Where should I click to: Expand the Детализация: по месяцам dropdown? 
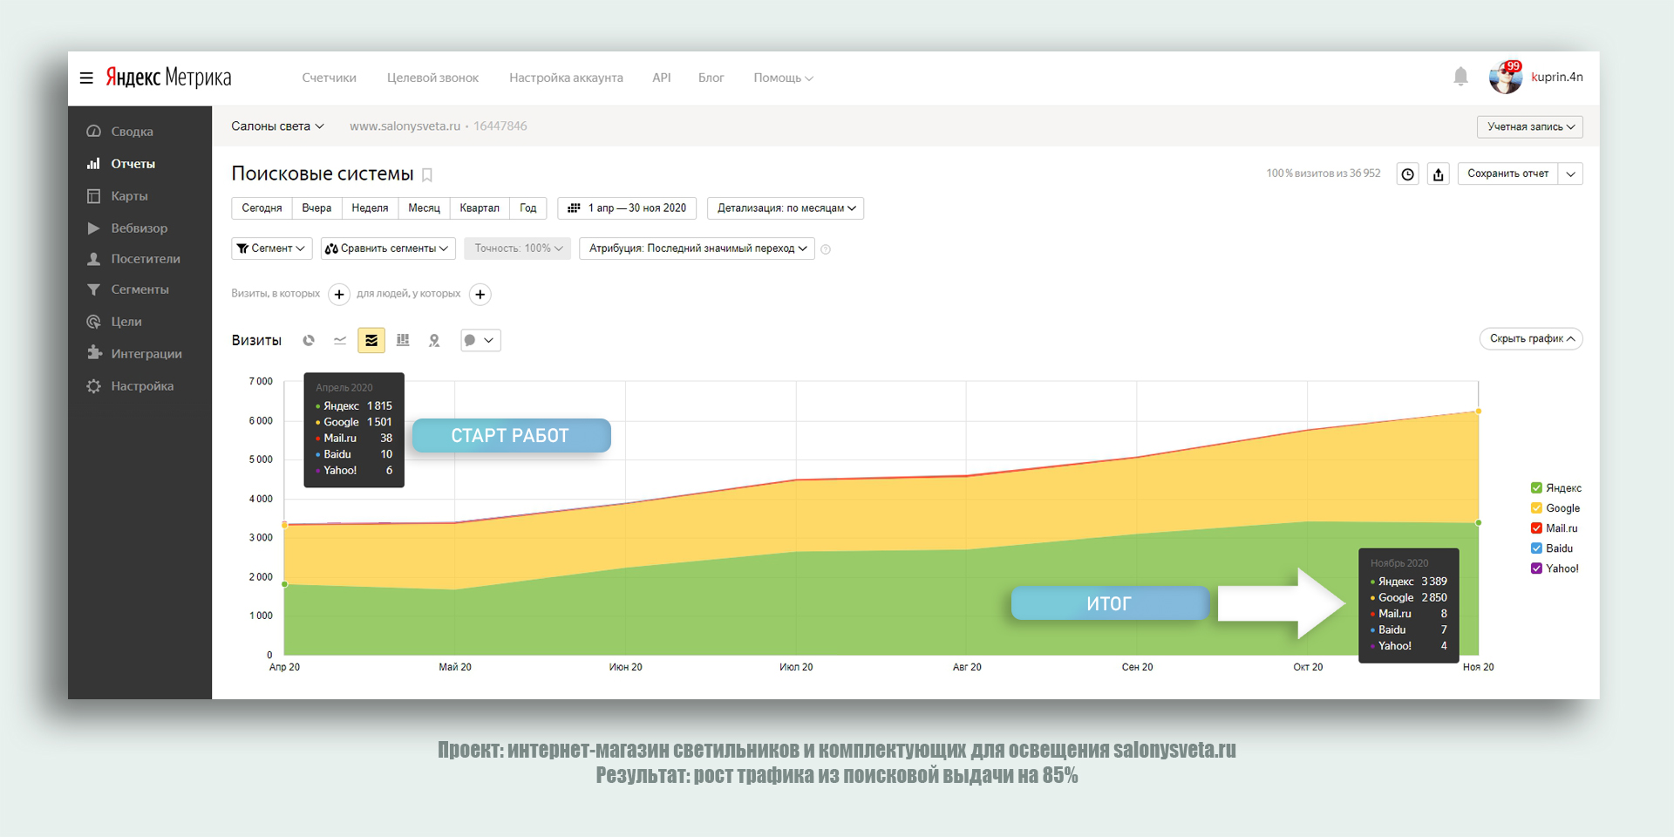[x=785, y=208]
